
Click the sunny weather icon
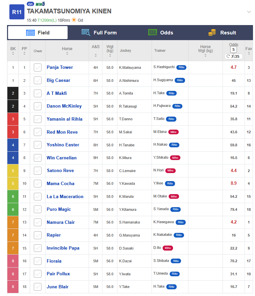74,20
